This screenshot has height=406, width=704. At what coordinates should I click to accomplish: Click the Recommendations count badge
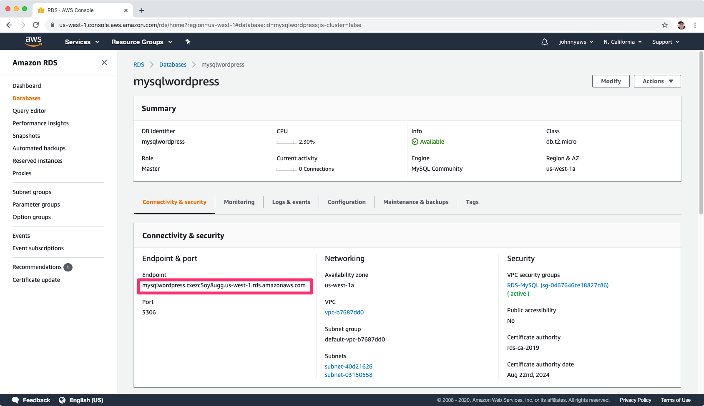point(68,267)
